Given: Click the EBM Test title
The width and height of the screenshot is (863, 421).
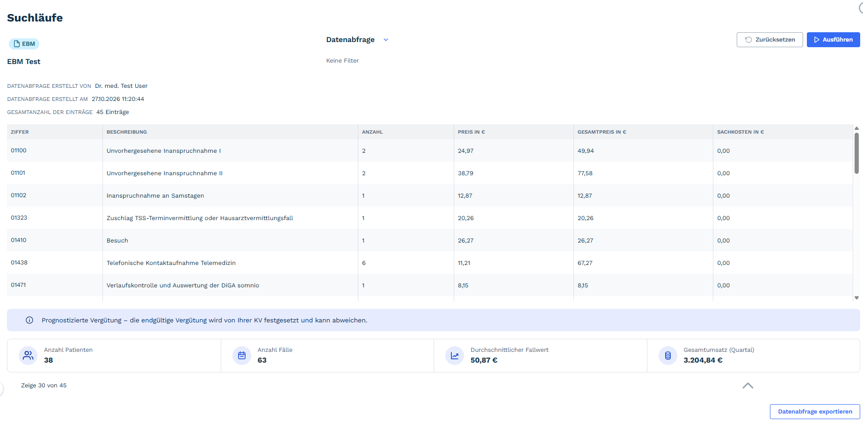Looking at the screenshot, I should click(24, 62).
